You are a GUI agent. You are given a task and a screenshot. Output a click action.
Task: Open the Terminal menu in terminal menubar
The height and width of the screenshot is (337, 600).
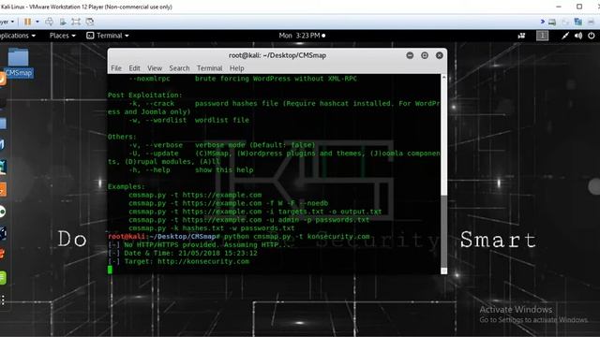[209, 68]
